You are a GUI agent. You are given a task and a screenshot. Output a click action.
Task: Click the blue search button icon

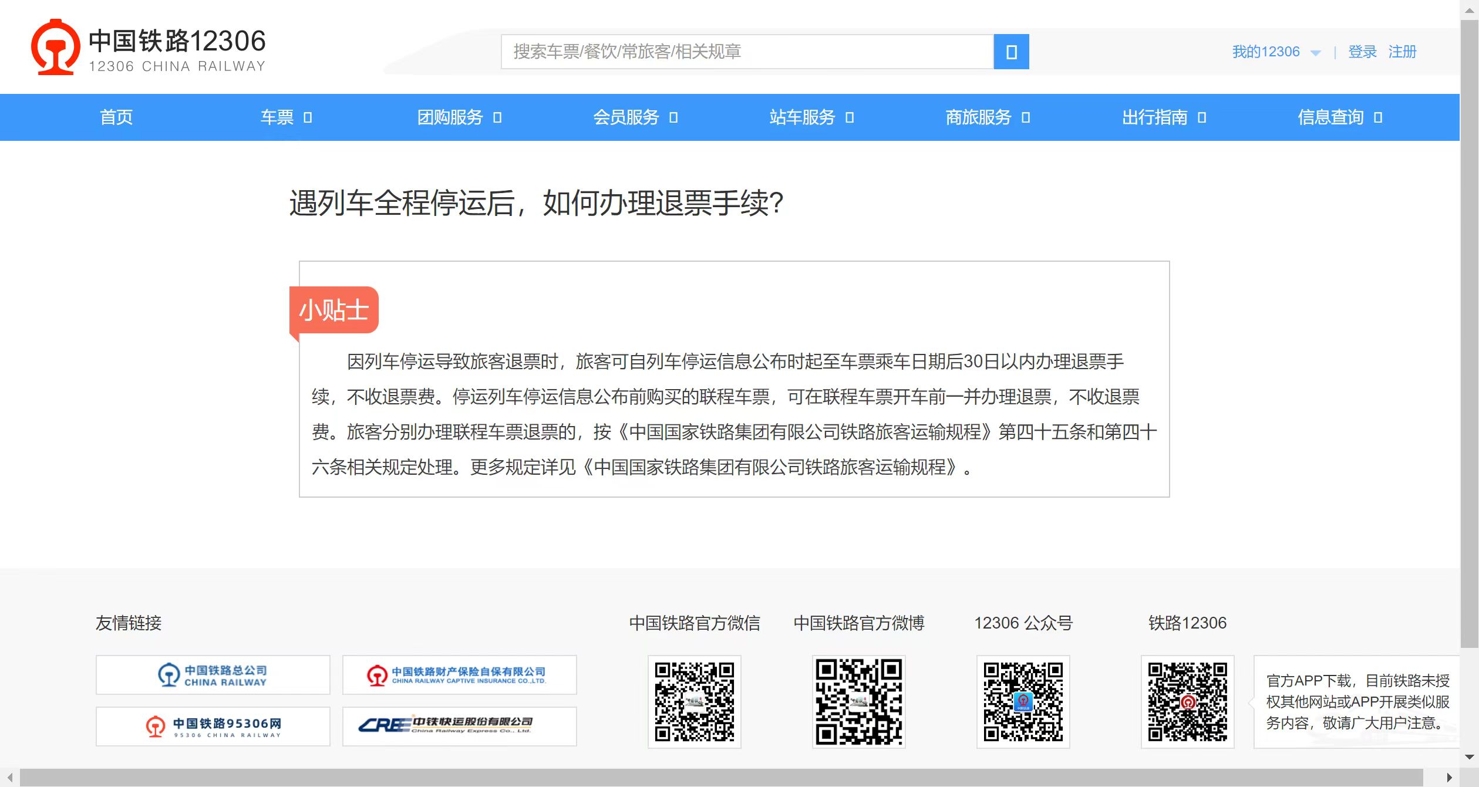click(x=1010, y=52)
